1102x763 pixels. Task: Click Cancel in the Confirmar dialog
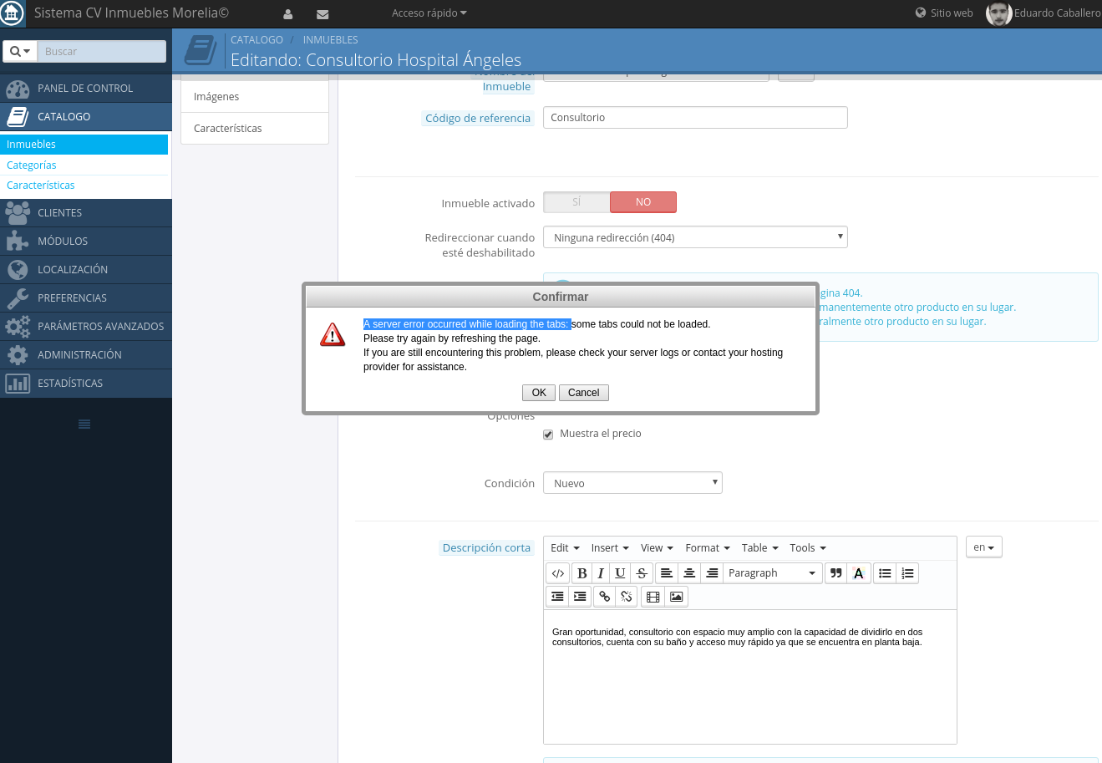pos(584,393)
